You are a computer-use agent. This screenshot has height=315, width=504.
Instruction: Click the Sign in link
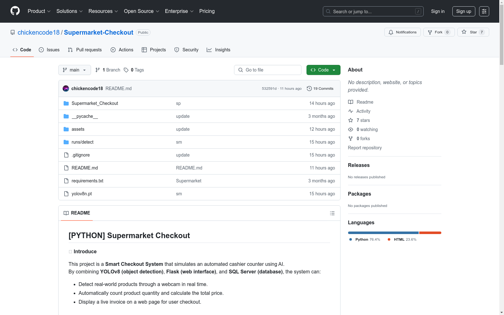coord(438,11)
